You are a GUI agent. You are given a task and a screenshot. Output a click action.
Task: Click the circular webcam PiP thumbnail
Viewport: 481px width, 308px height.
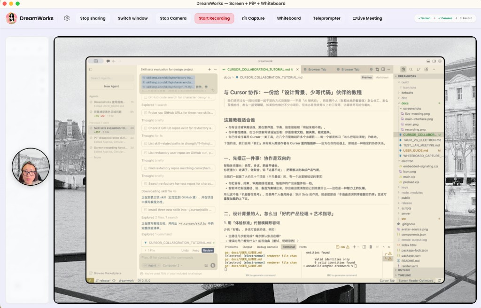[x=31, y=167]
